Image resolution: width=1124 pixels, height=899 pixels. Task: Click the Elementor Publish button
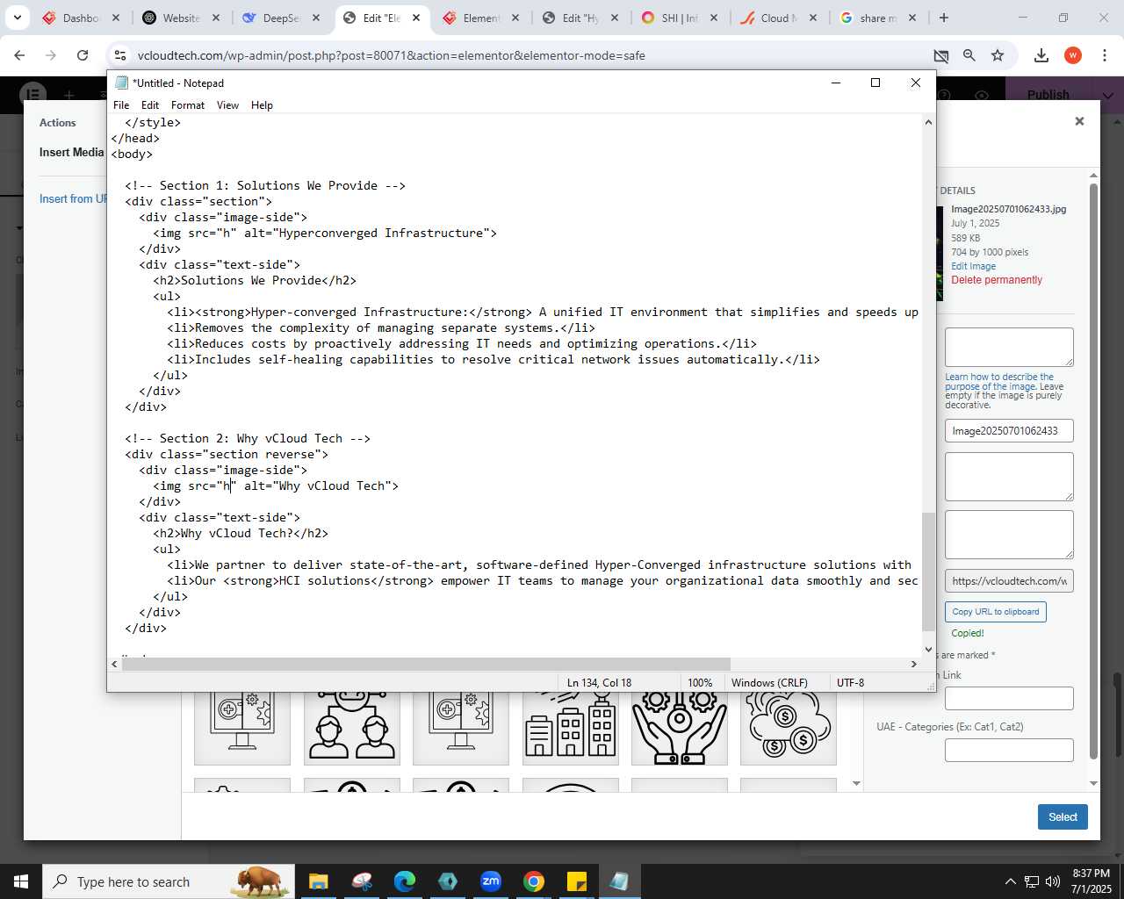pos(1048,95)
